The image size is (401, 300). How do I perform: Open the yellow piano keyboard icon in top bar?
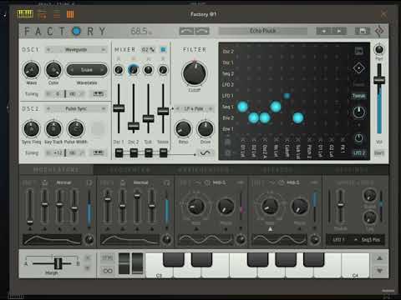(x=25, y=13)
